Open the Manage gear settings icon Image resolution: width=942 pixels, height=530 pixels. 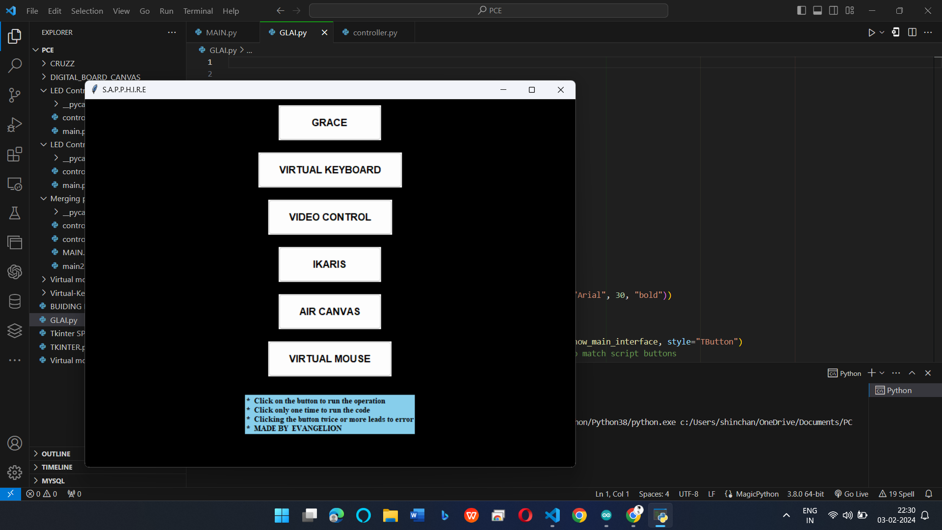click(x=15, y=473)
